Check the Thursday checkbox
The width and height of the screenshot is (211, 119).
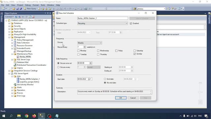click(98, 55)
